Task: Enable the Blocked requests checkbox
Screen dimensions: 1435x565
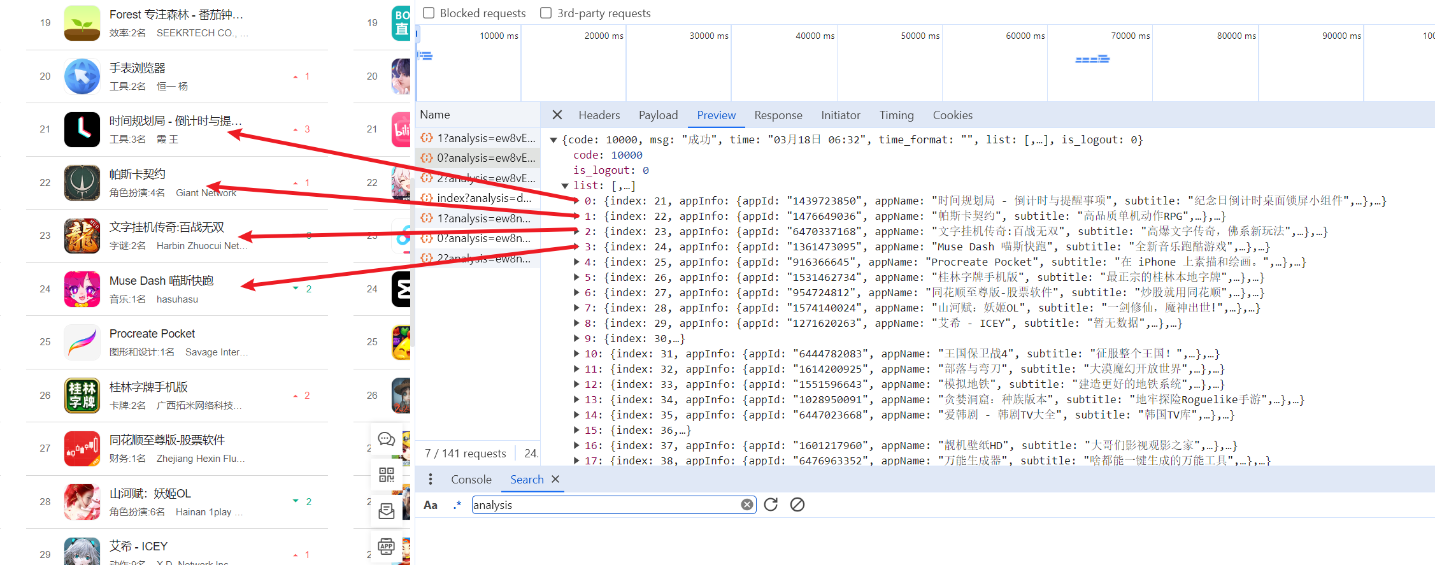Action: click(429, 13)
